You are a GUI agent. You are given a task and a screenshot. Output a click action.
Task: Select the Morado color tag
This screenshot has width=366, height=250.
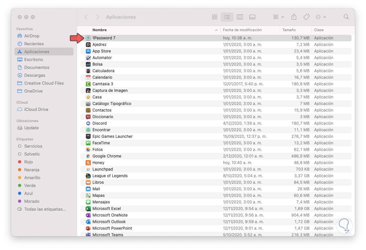(x=32, y=201)
